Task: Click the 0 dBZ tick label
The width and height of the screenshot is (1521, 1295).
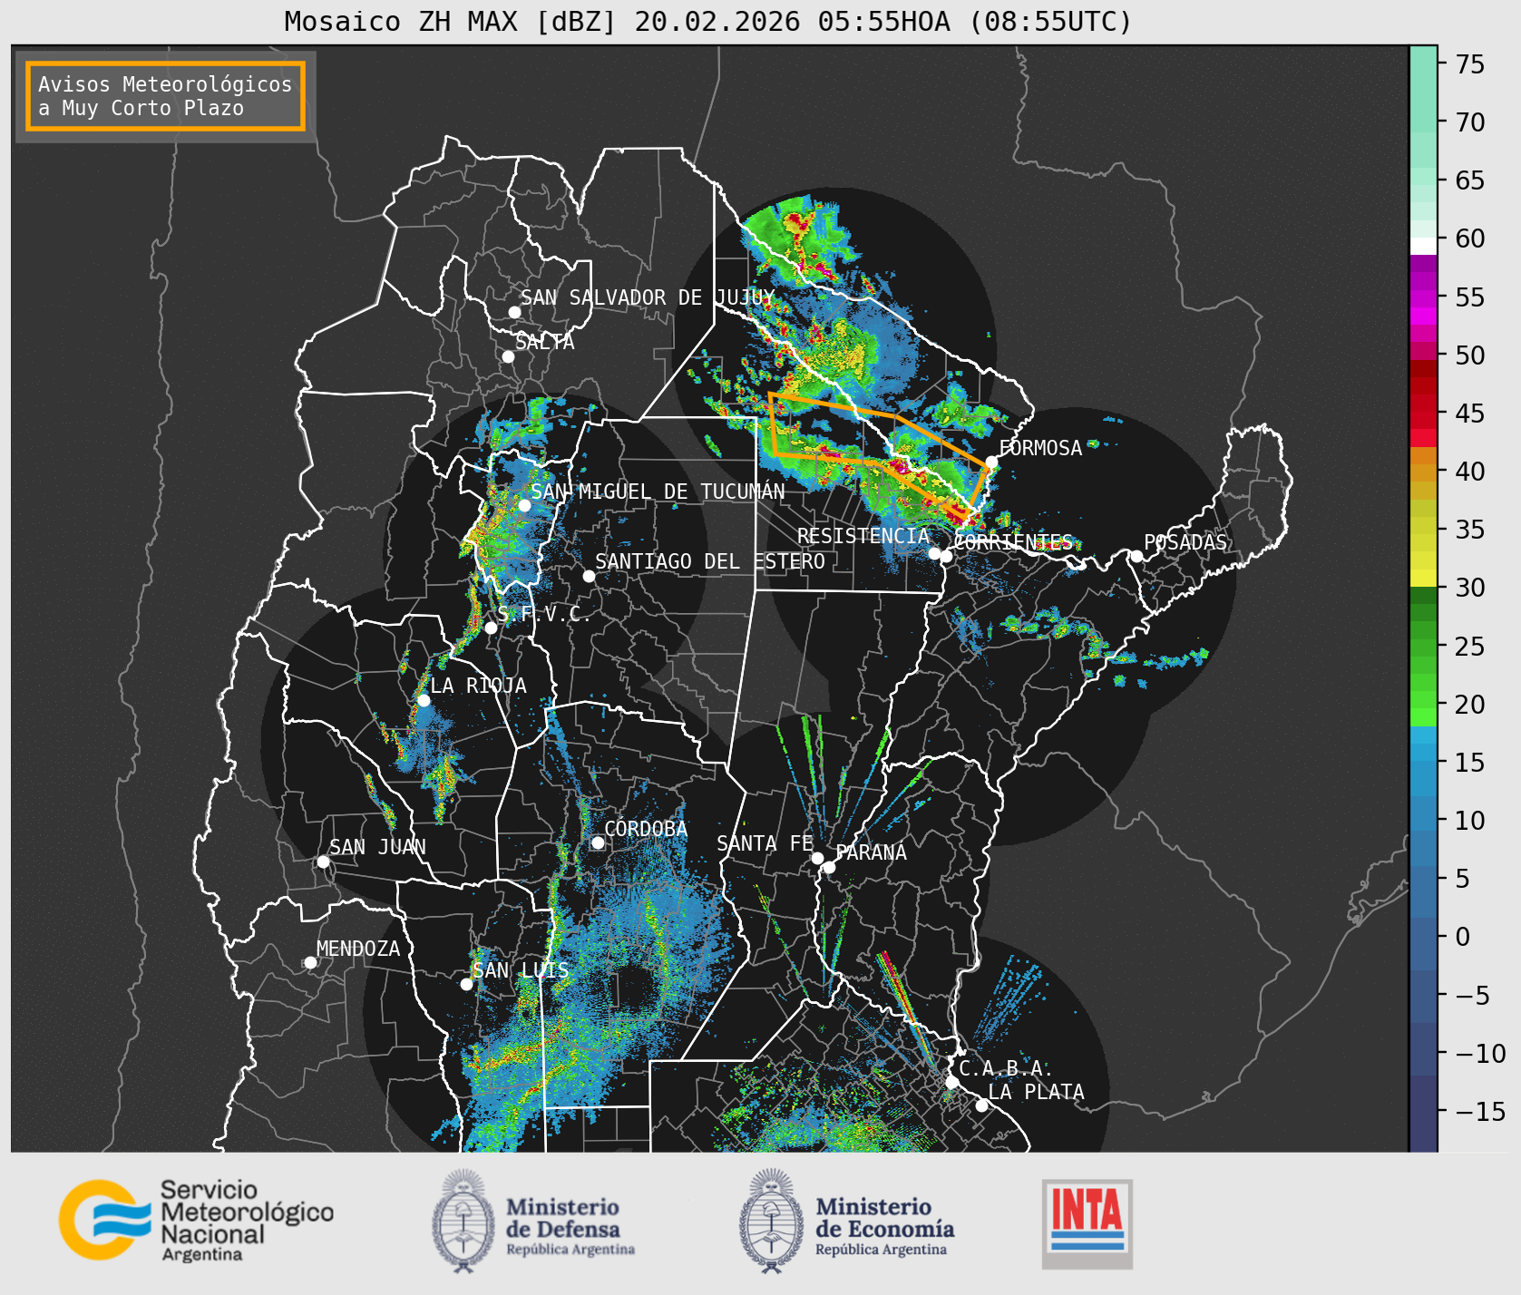Action: coord(1462,937)
